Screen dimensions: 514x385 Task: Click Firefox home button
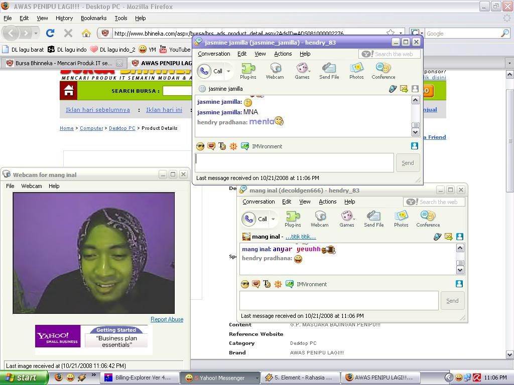pos(86,33)
